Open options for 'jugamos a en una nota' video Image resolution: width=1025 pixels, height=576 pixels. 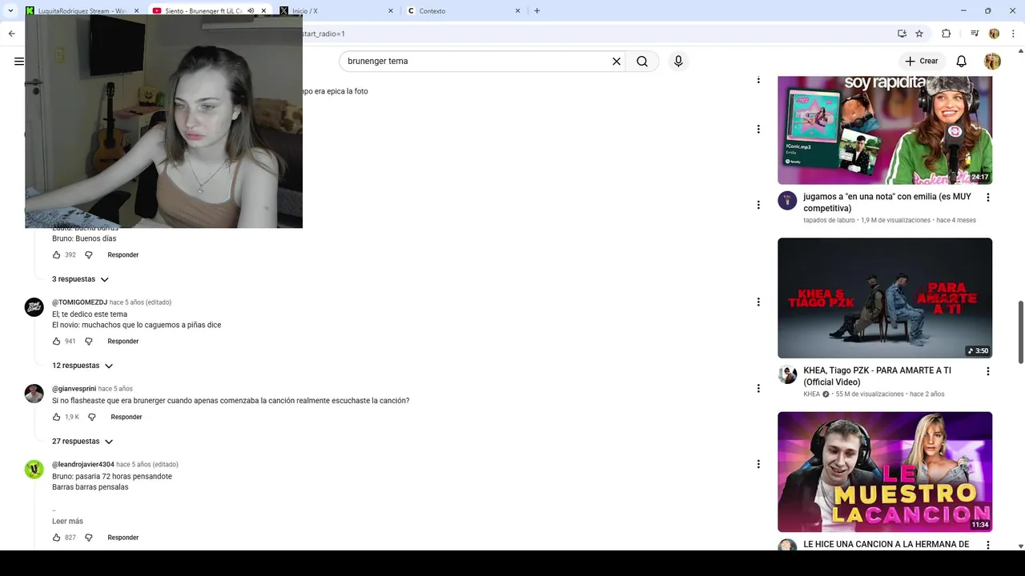[987, 197]
